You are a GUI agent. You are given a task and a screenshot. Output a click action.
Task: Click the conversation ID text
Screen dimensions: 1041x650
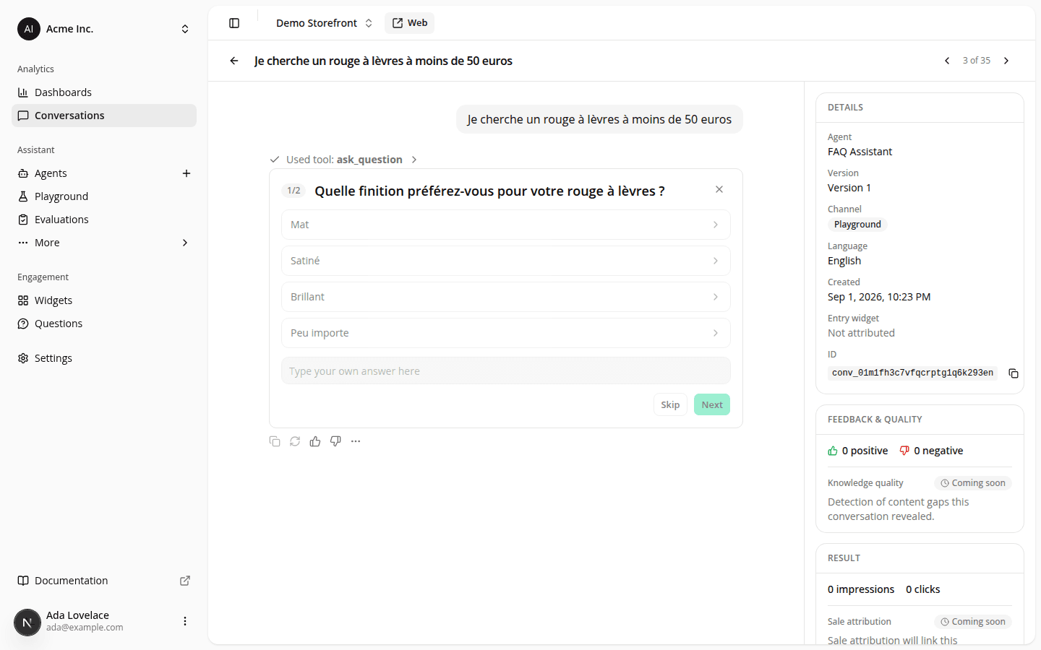[x=912, y=373]
